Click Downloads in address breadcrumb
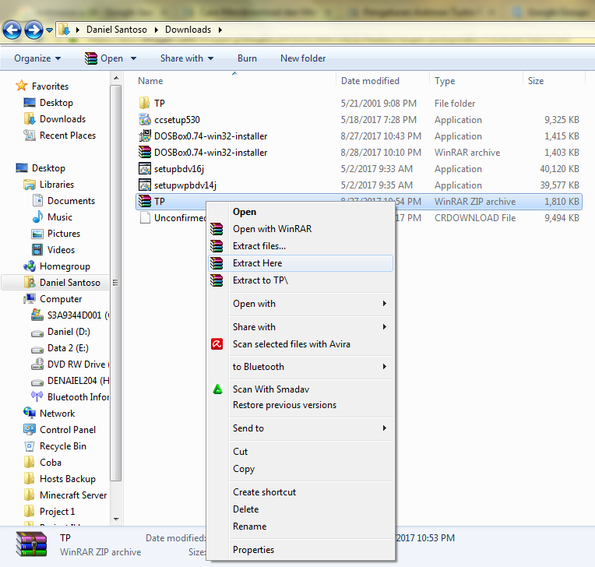Image resolution: width=595 pixels, height=567 pixels. (x=188, y=30)
